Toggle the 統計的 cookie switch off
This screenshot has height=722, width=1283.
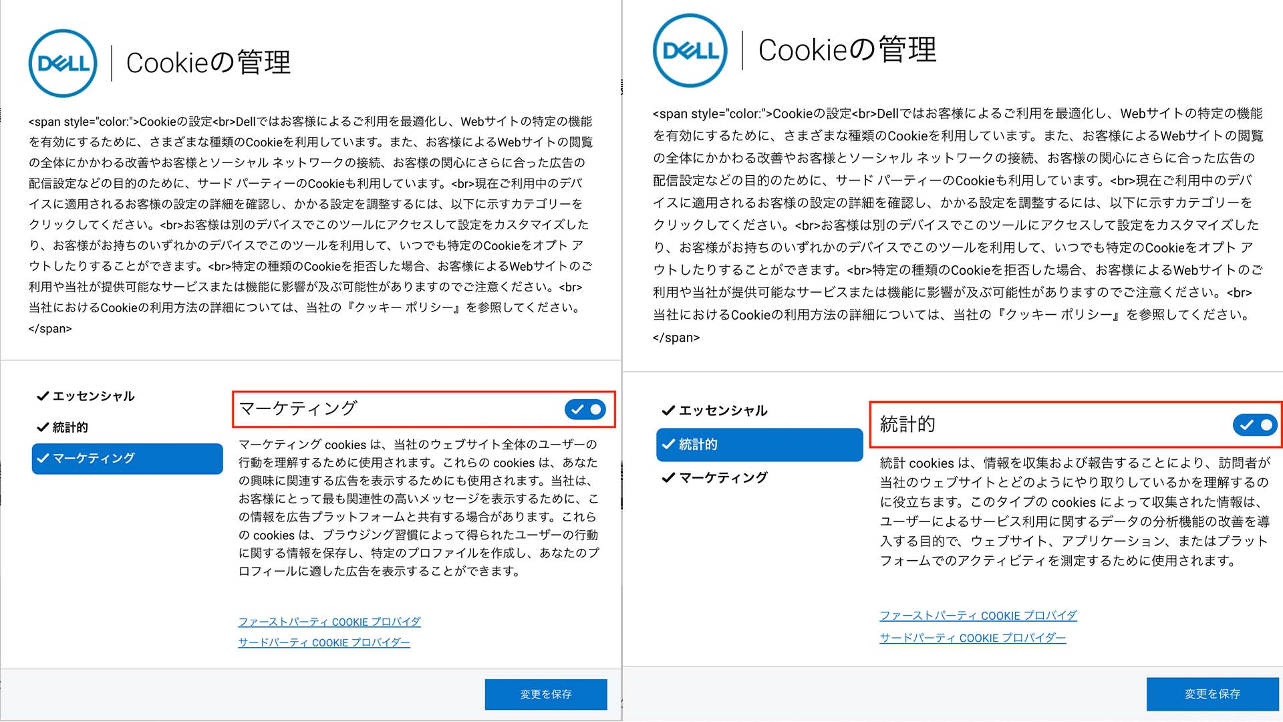pos(1255,425)
